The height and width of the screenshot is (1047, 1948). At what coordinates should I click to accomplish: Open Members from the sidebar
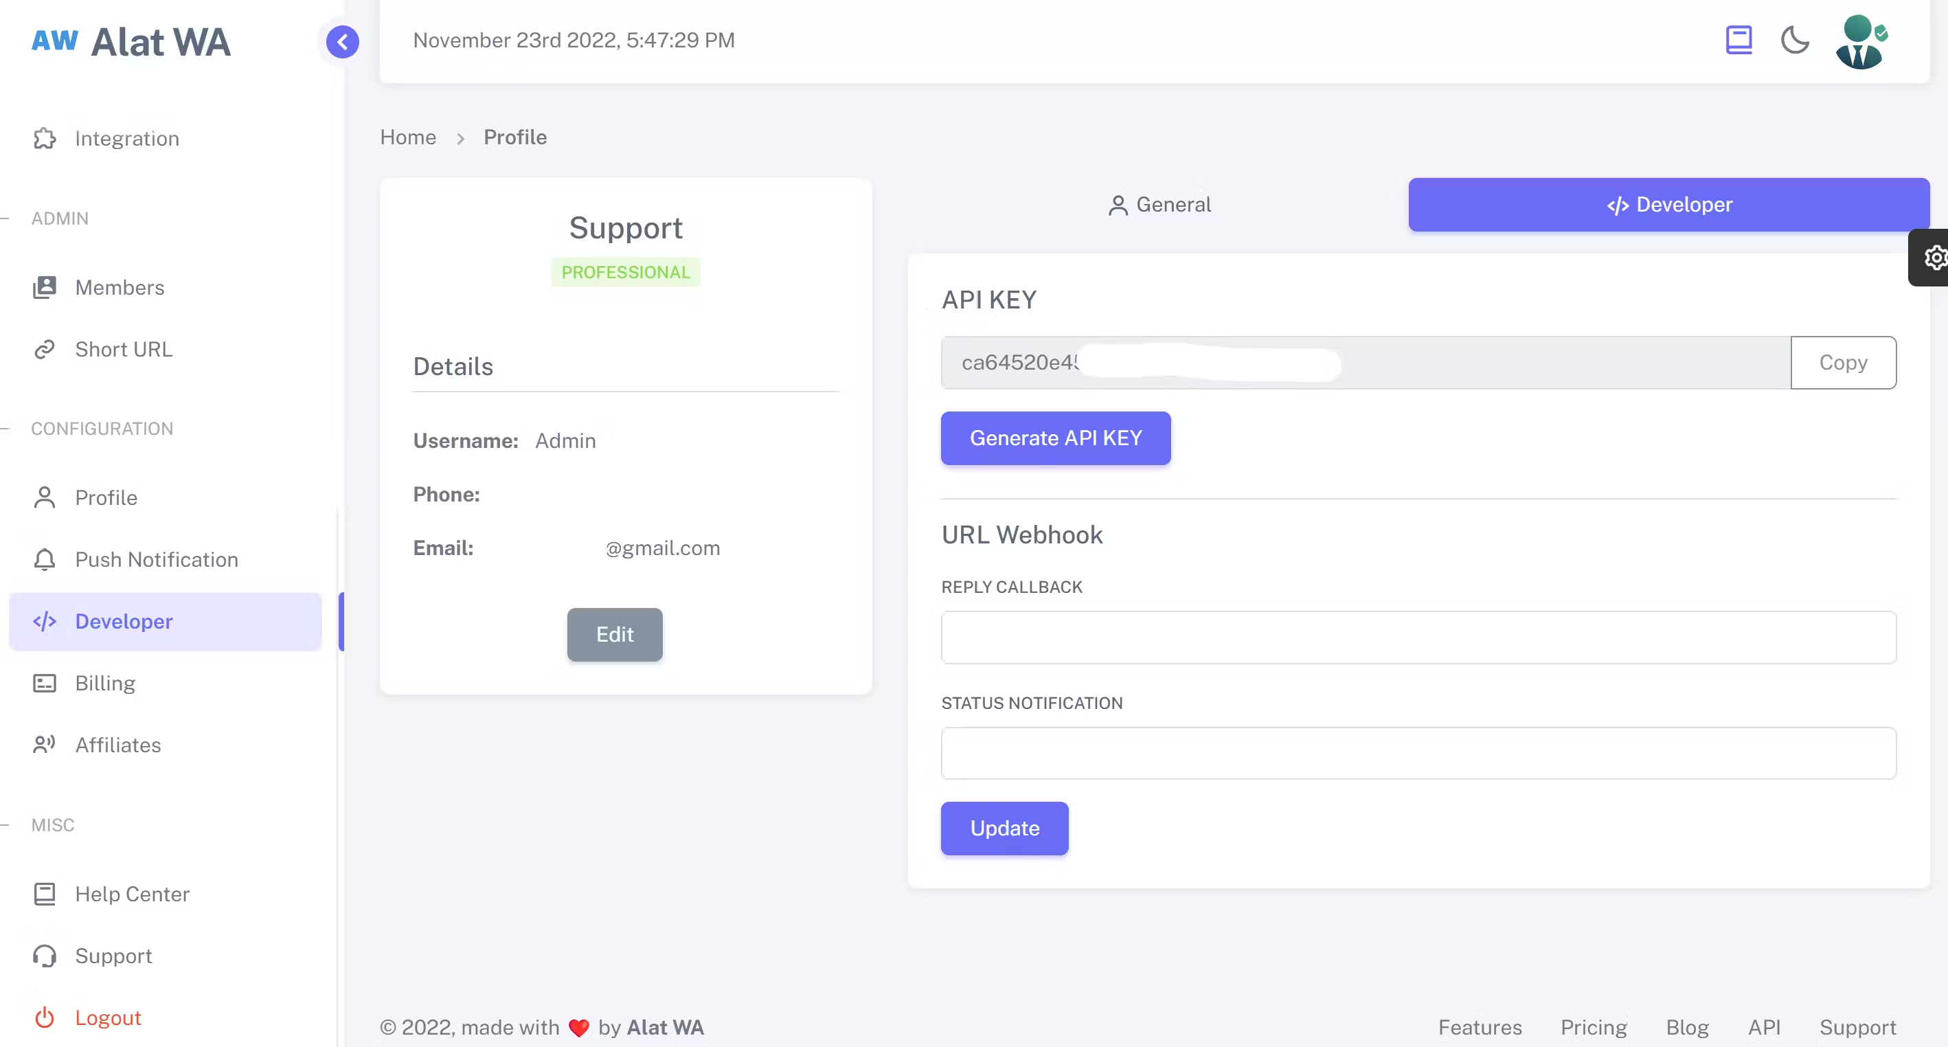(x=119, y=287)
